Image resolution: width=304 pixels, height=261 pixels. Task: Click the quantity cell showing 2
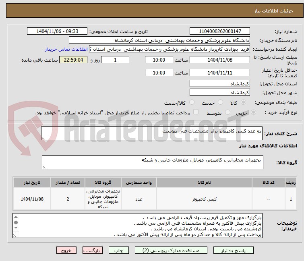pos(68,199)
